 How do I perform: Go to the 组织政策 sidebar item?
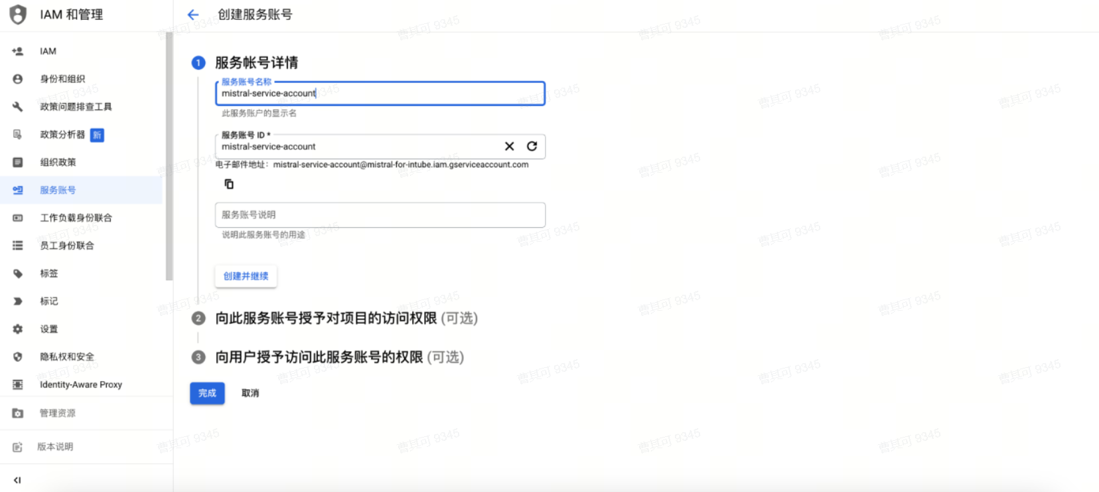click(x=81, y=162)
